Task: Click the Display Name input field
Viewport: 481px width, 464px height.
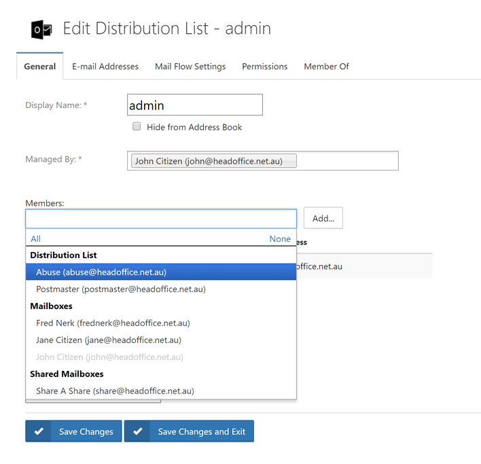Action: (195, 105)
